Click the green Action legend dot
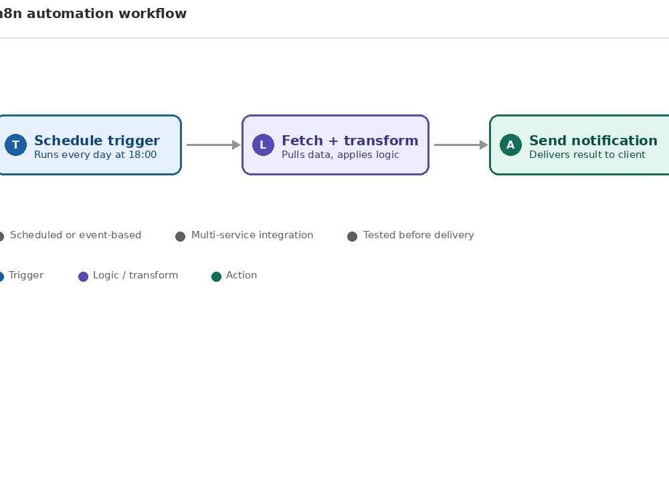This screenshot has width=669, height=502. point(216,276)
